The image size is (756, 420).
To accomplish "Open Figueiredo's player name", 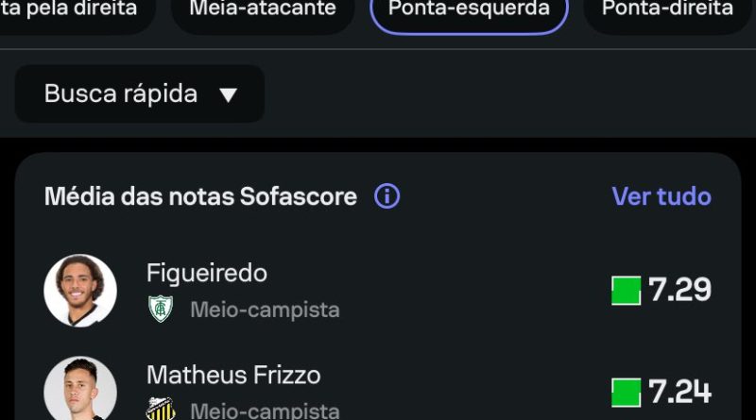I will click(x=207, y=273).
